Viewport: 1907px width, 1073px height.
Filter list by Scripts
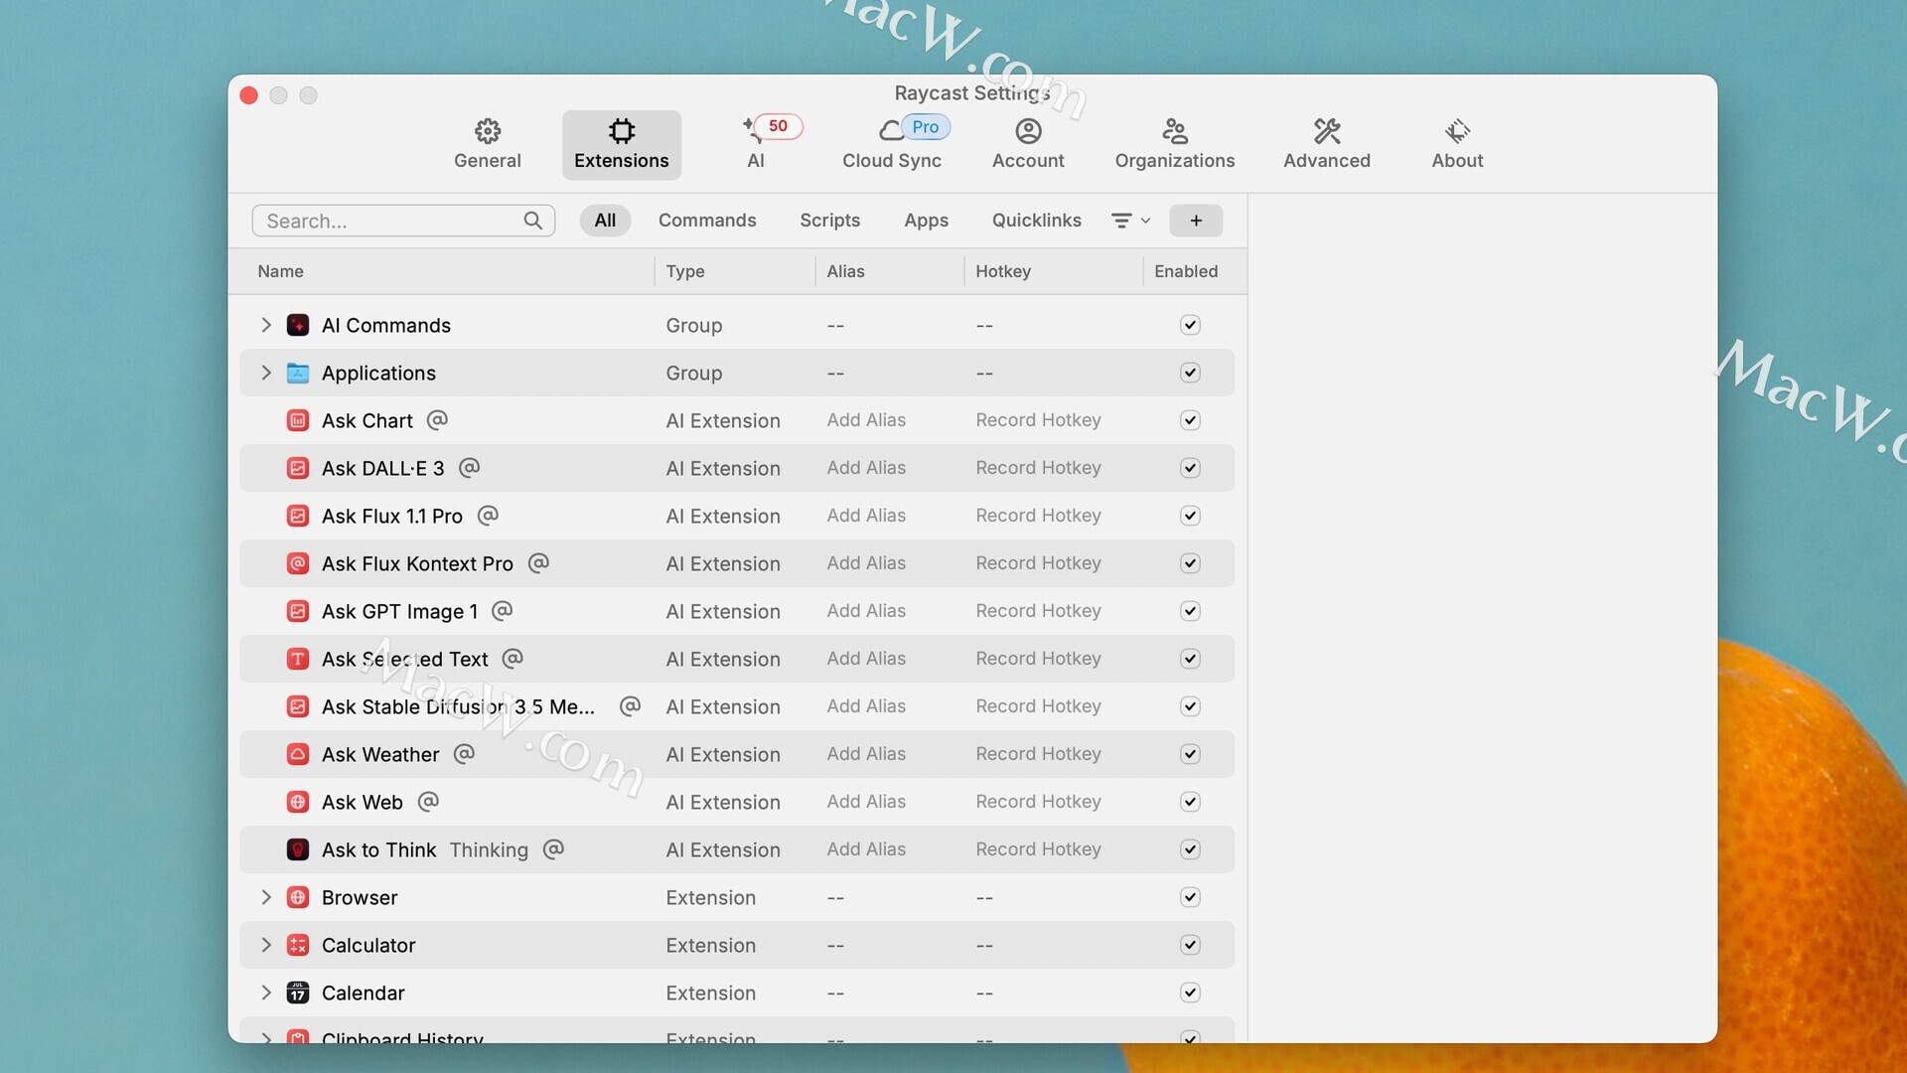coord(830,221)
